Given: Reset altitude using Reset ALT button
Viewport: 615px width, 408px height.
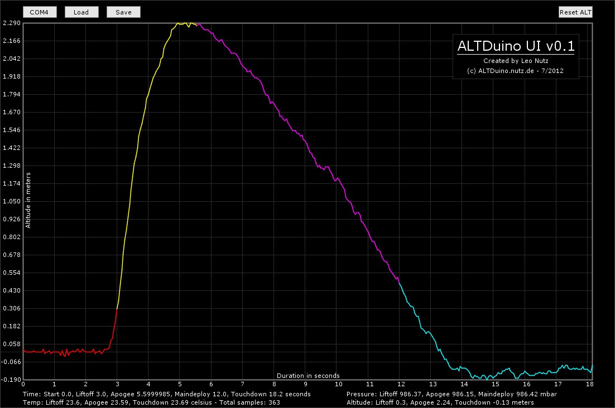Looking at the screenshot, I should pos(575,12).
